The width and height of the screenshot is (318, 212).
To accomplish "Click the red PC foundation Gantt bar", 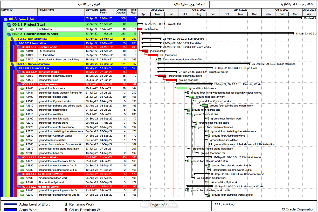I will [145, 51].
